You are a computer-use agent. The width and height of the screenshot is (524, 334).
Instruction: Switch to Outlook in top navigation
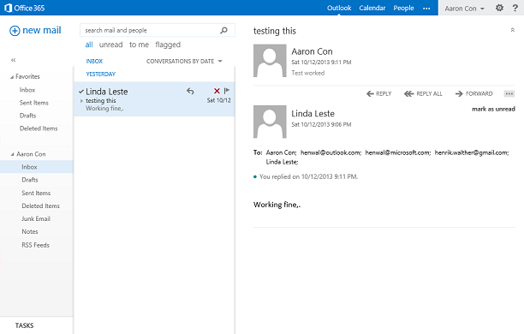[x=339, y=8]
